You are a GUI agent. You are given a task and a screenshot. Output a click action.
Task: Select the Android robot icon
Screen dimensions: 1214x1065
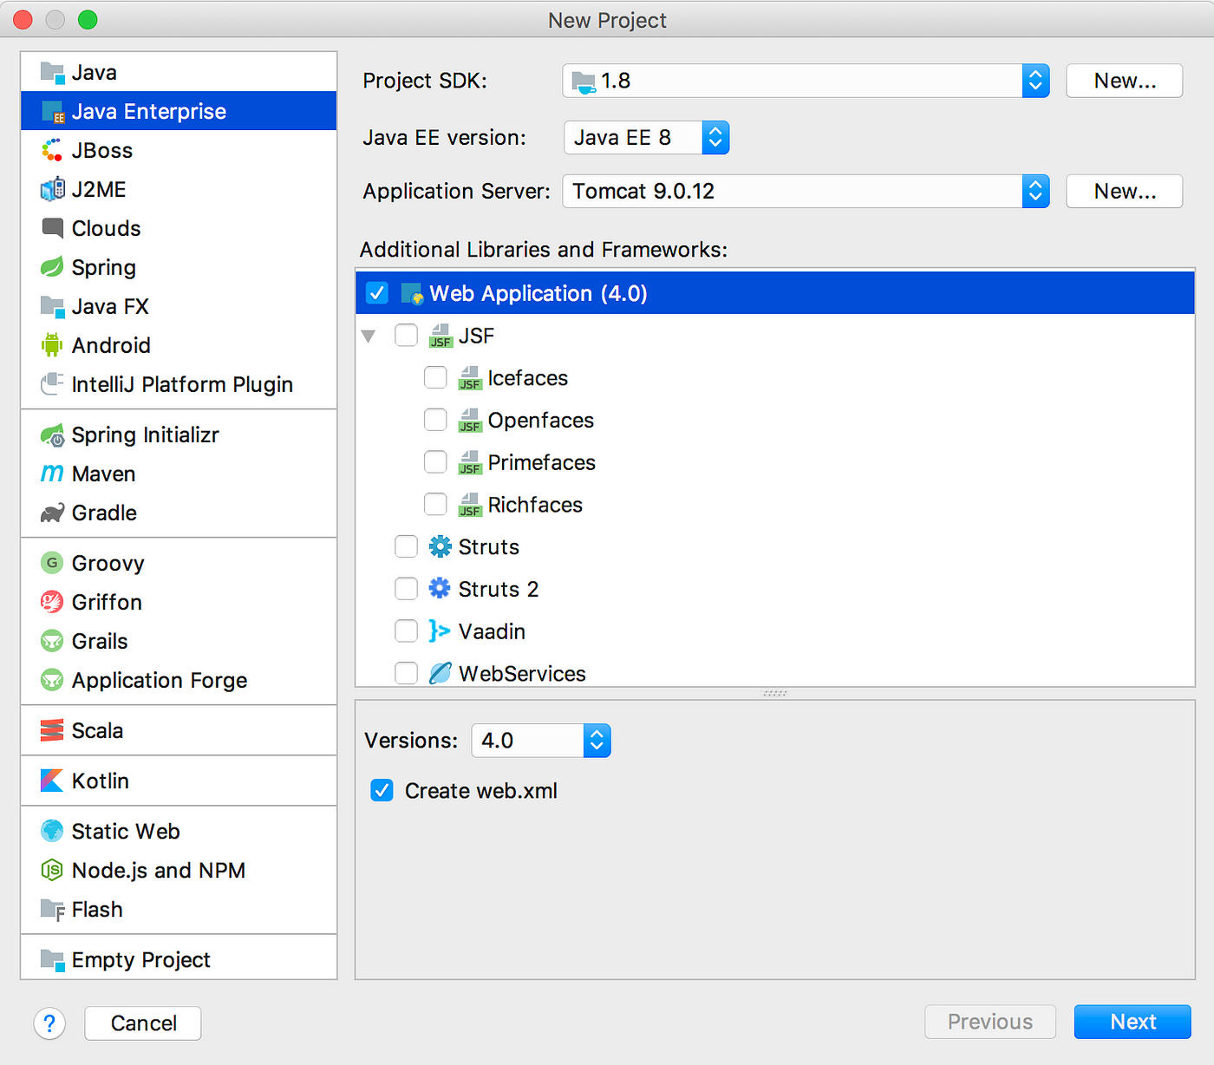52,346
